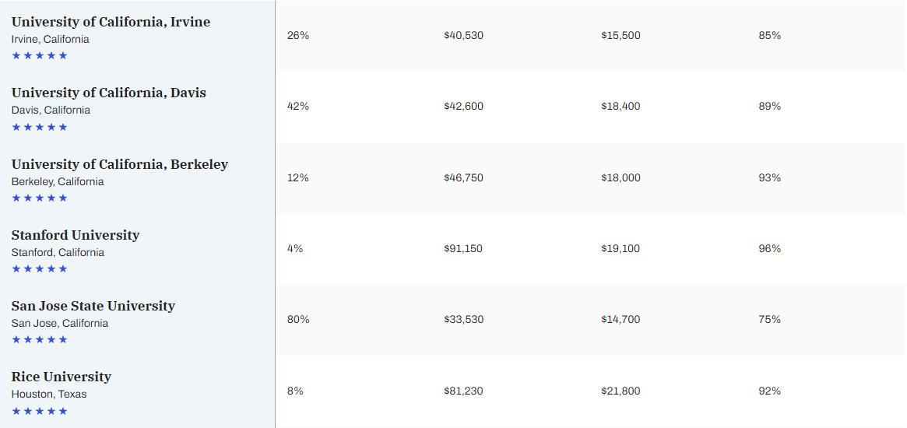Click the Houston, Texas location text

point(49,395)
